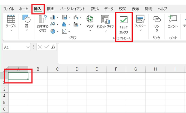
Task: Click the Name Box showing A1
Action: 14,47
